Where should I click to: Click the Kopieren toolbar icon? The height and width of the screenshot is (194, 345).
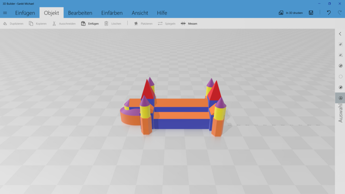point(31,24)
